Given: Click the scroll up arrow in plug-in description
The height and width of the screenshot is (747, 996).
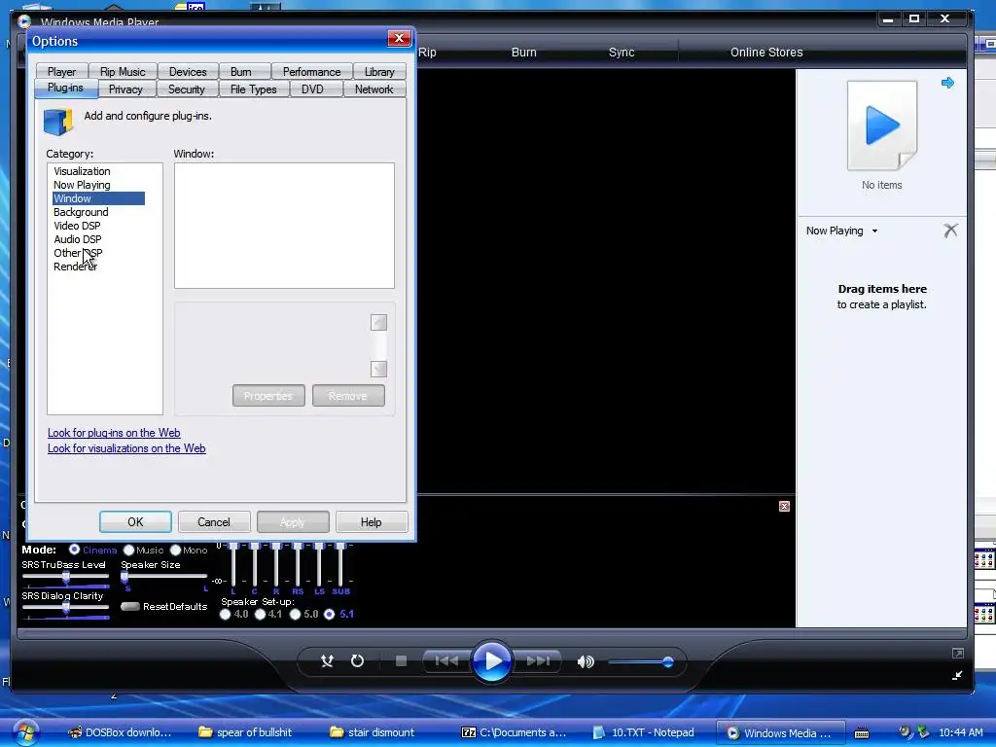Looking at the screenshot, I should (x=378, y=323).
